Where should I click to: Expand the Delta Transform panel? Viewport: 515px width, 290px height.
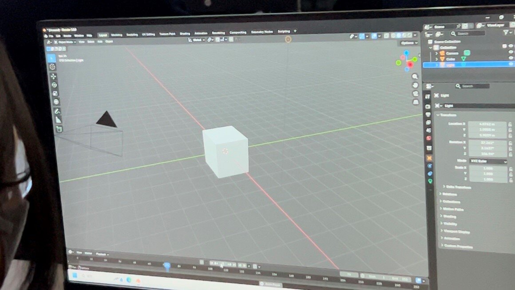coord(457,187)
